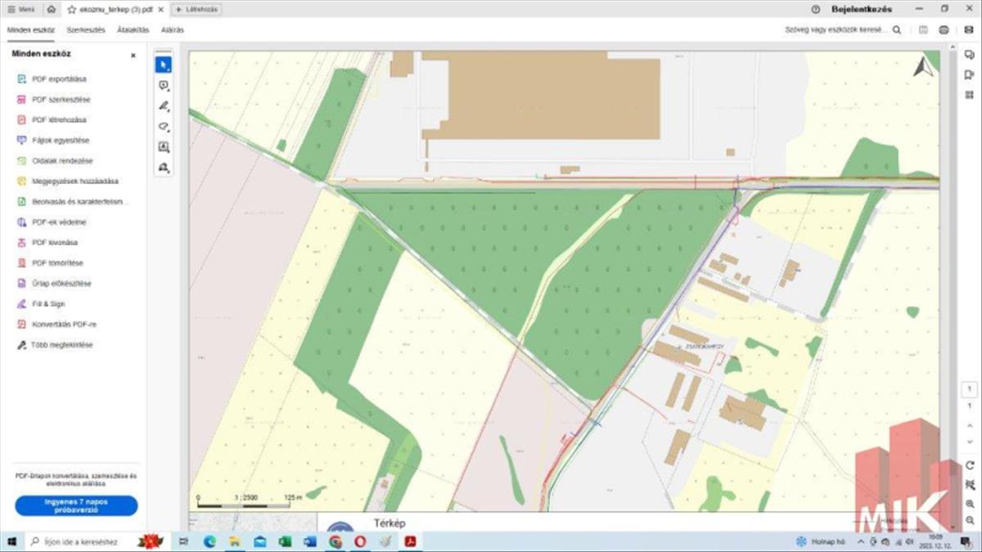Pick the highlighter pen tool

pos(164,106)
